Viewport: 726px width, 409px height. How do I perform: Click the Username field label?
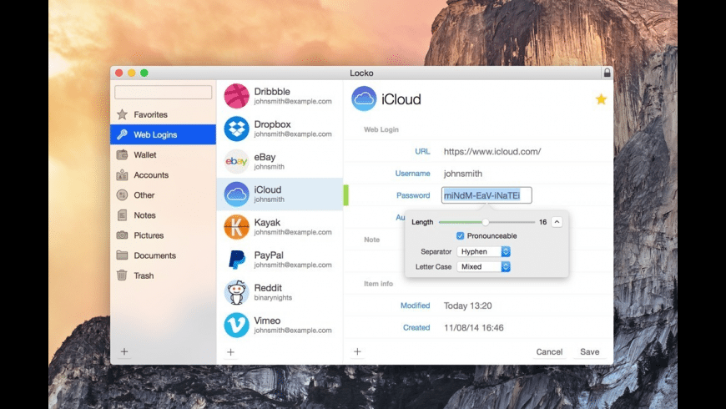pos(412,174)
